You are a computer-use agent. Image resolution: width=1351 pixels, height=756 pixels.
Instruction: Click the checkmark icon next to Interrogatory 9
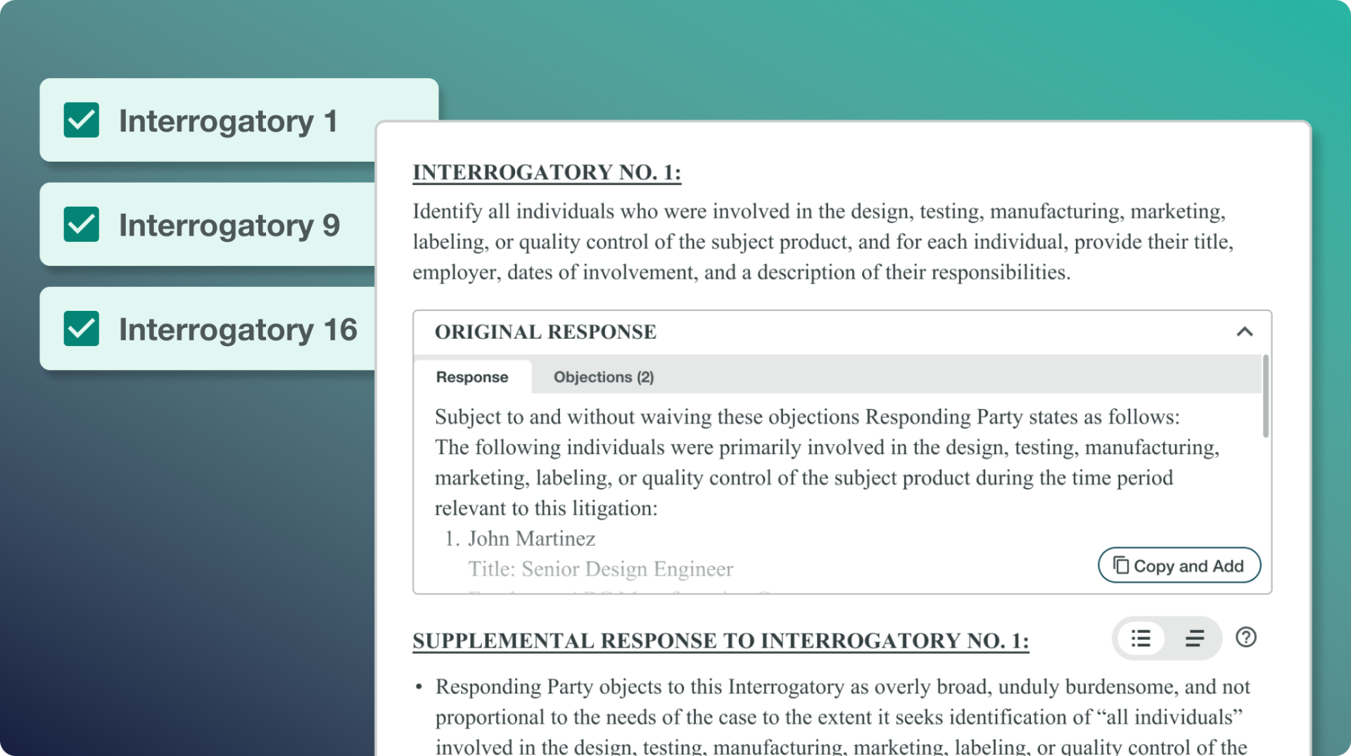(81, 224)
